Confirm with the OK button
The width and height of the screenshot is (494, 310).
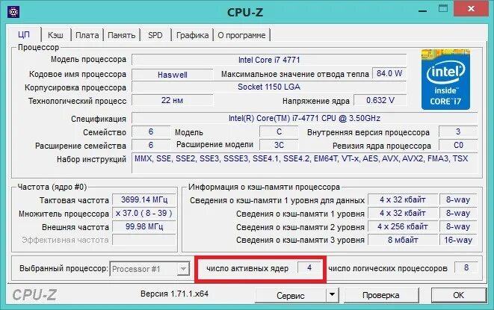(458, 295)
